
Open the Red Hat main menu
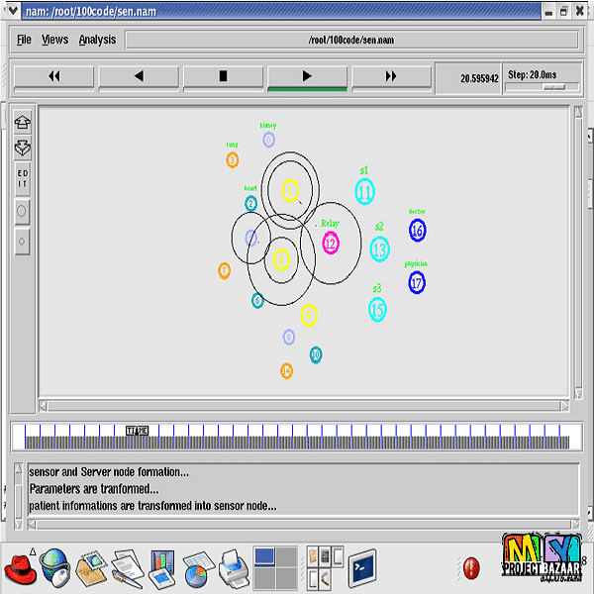20,569
